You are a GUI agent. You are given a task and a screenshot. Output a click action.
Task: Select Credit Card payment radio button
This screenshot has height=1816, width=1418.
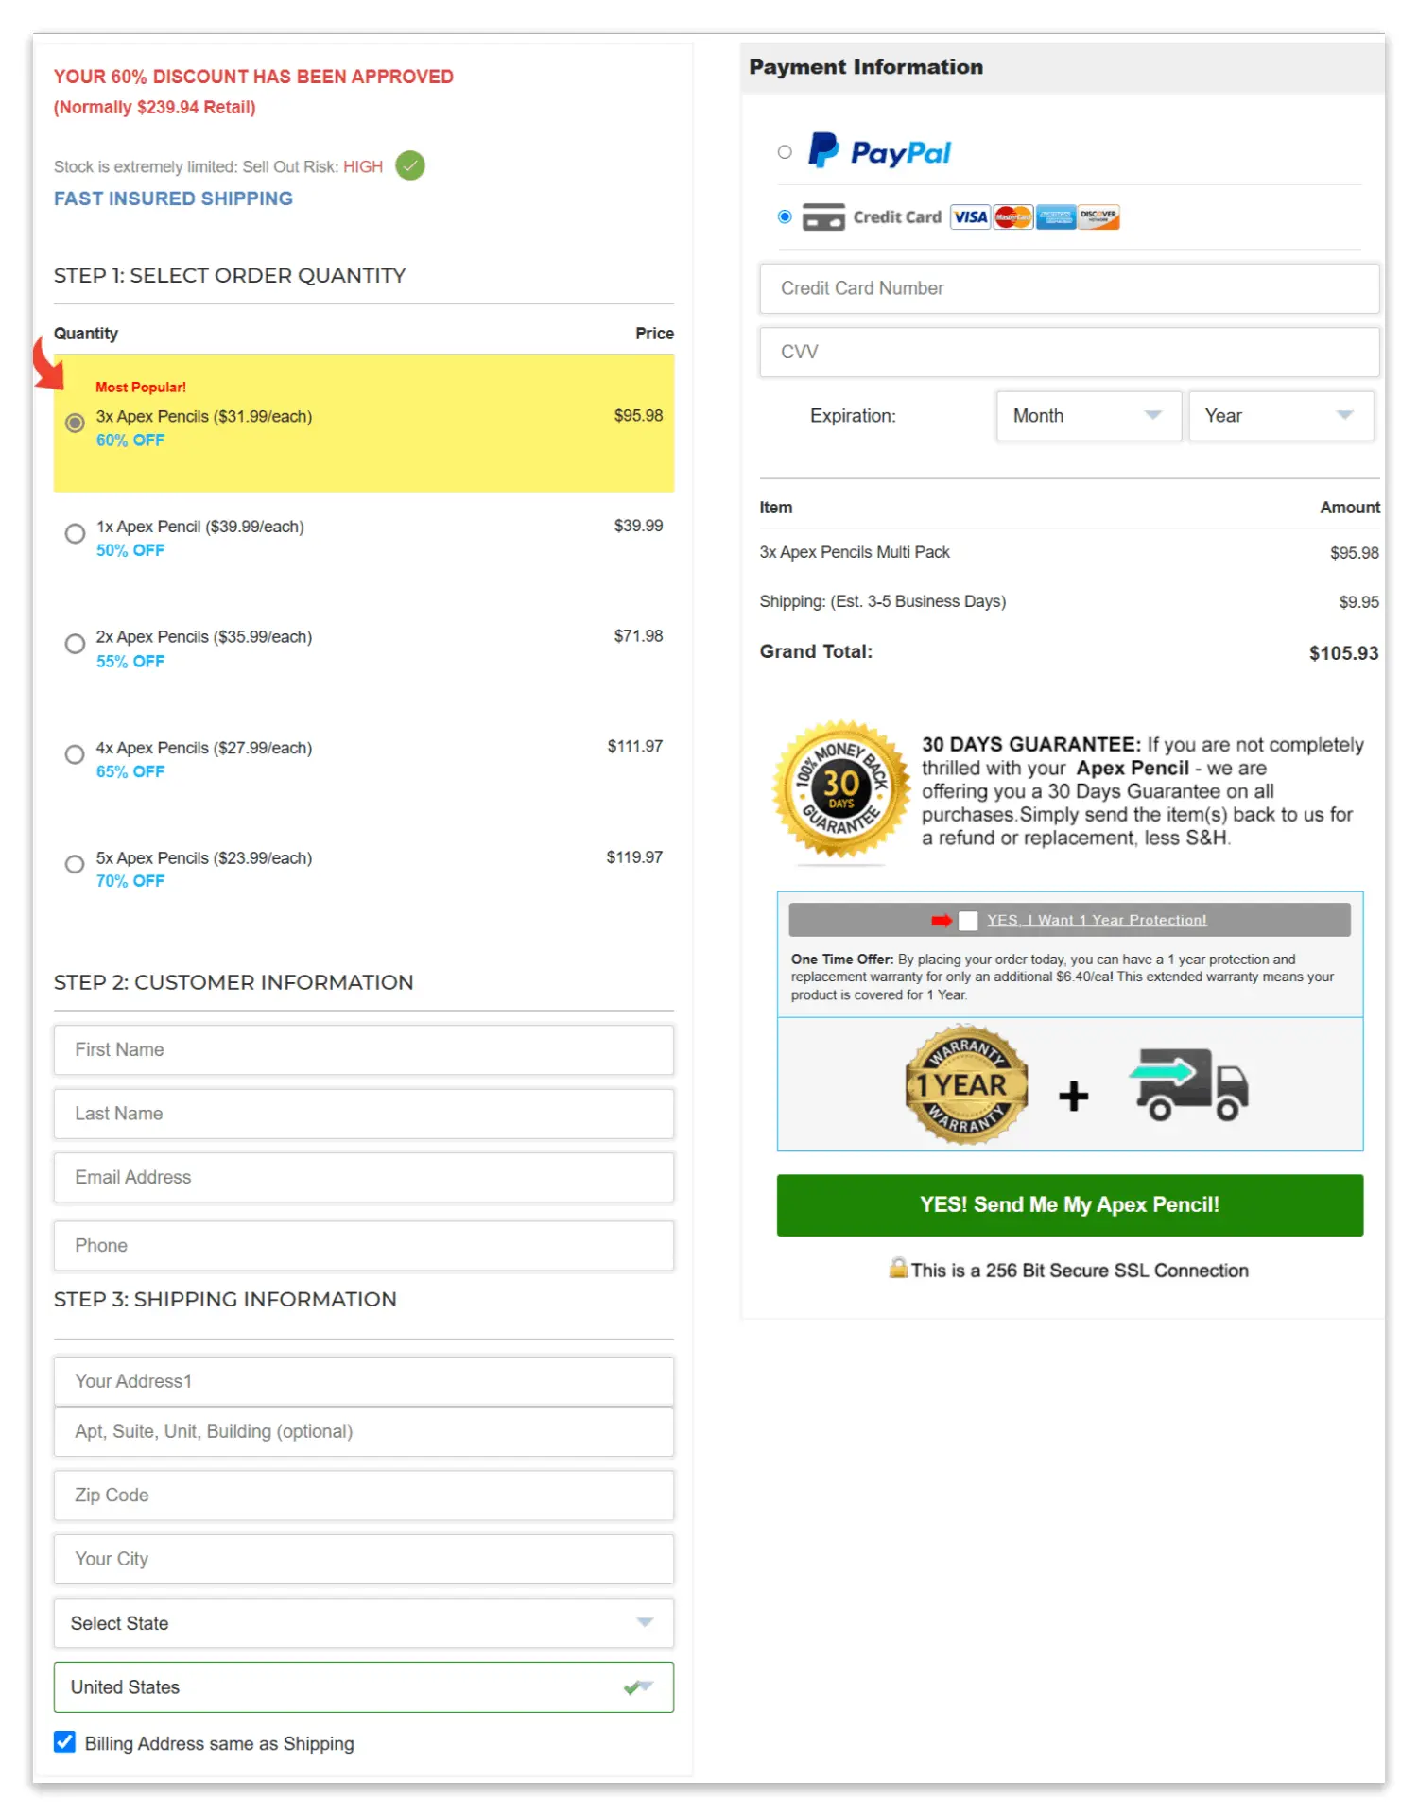point(785,217)
